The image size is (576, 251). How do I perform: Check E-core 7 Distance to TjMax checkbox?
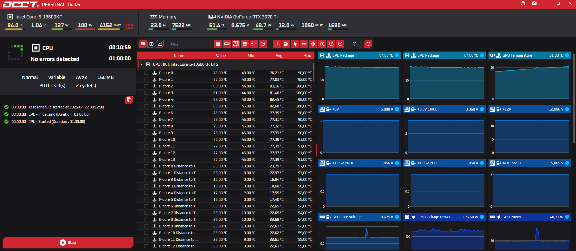[146, 213]
